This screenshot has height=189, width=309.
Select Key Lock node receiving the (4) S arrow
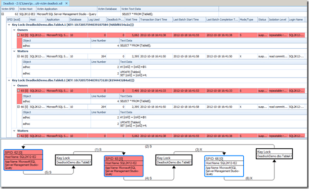(x=174, y=160)
